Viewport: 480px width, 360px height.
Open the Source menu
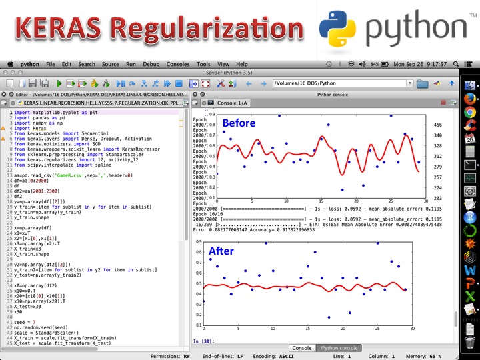110,64
